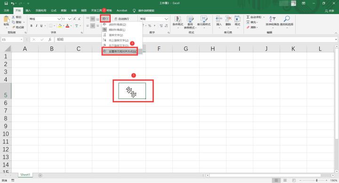The width and height of the screenshot is (339, 183).
Task: Switch to Page Layout view in status bar
Action: [285, 180]
